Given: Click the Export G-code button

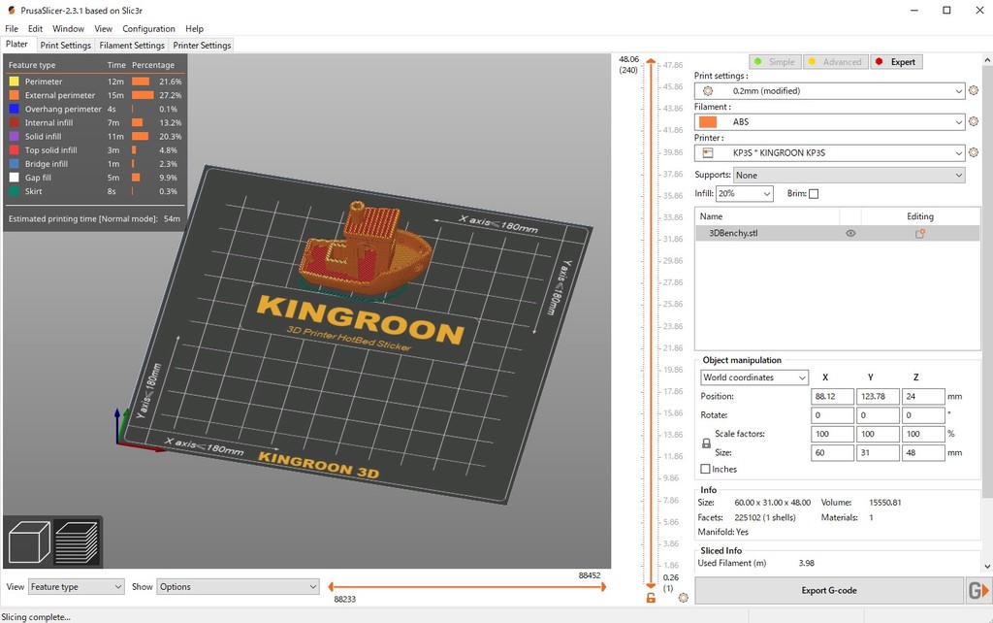Looking at the screenshot, I should click(x=828, y=590).
